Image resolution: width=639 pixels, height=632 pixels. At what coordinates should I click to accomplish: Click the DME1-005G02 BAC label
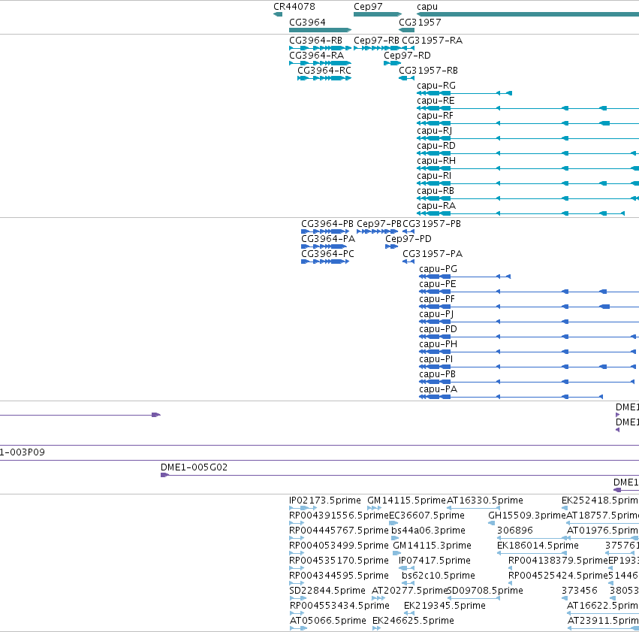(194, 467)
